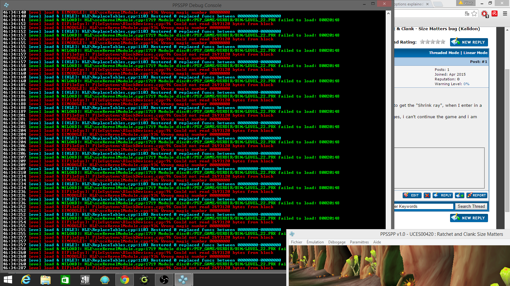Delete the post with the red X button
510x286 pixels.
[x=427, y=195]
